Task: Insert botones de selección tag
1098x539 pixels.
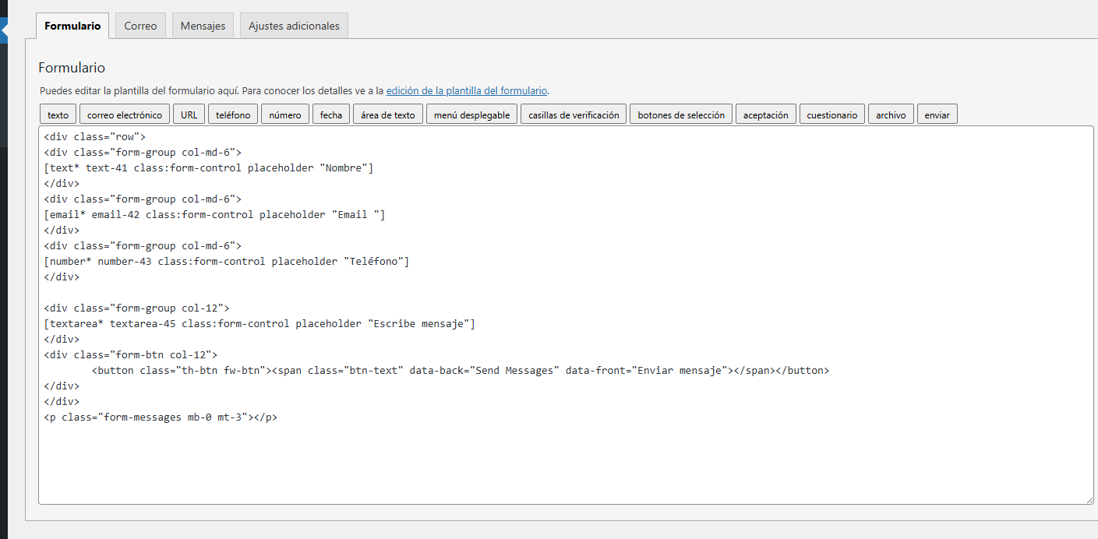Action: point(681,114)
